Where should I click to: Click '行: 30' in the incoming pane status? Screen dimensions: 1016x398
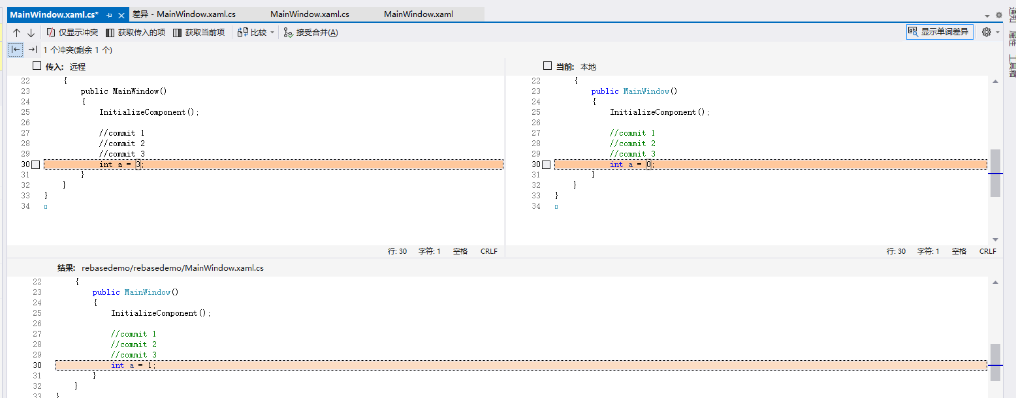(x=397, y=251)
